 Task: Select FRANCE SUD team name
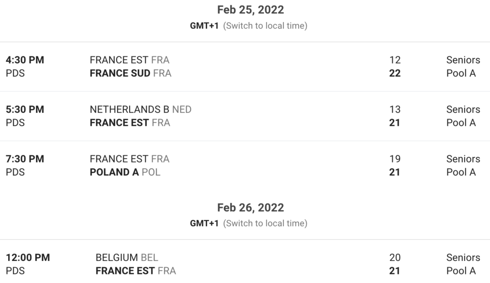click(x=120, y=73)
